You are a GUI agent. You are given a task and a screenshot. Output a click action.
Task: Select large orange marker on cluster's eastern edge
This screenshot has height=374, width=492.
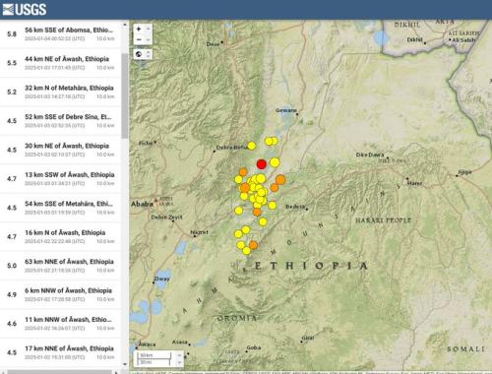[x=280, y=179]
